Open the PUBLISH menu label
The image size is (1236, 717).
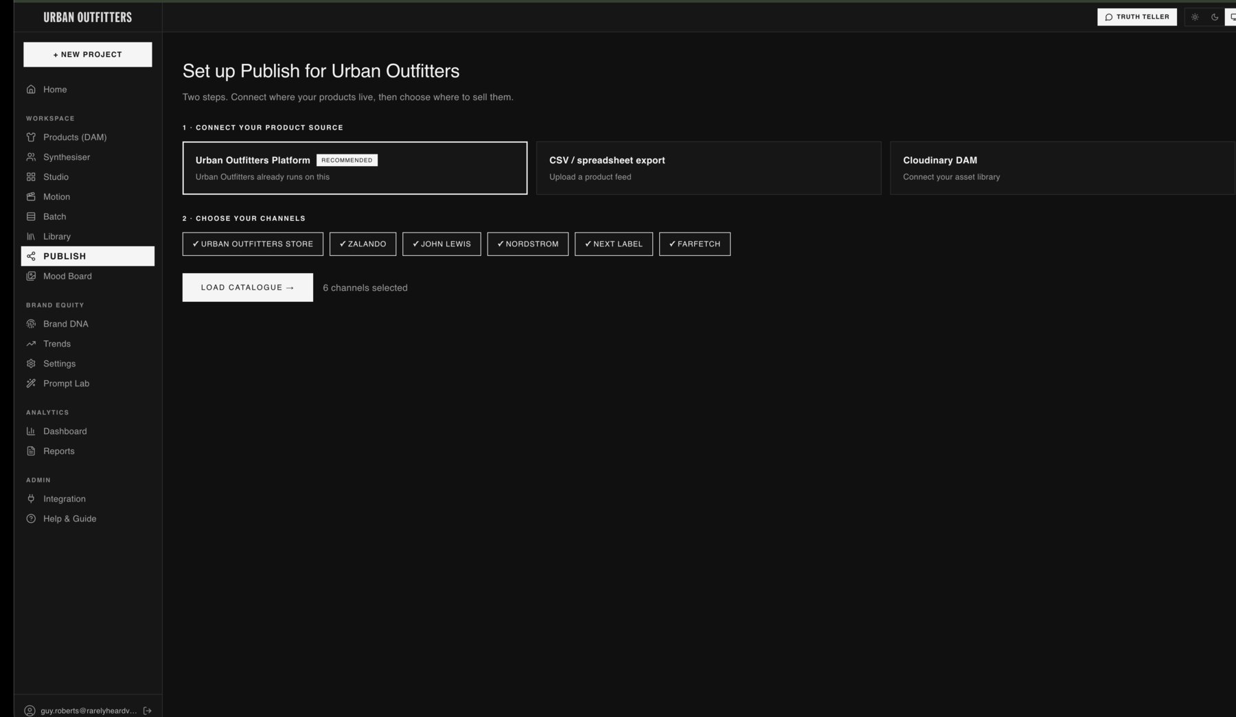[65, 256]
